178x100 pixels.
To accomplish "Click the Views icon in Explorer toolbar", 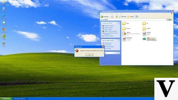I will [136, 17].
